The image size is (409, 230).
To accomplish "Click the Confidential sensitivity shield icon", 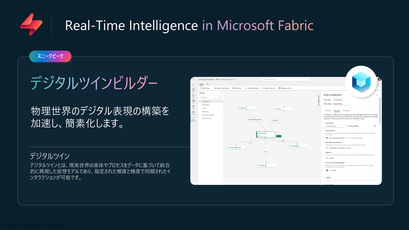I will pyautogui.click(x=217, y=79).
